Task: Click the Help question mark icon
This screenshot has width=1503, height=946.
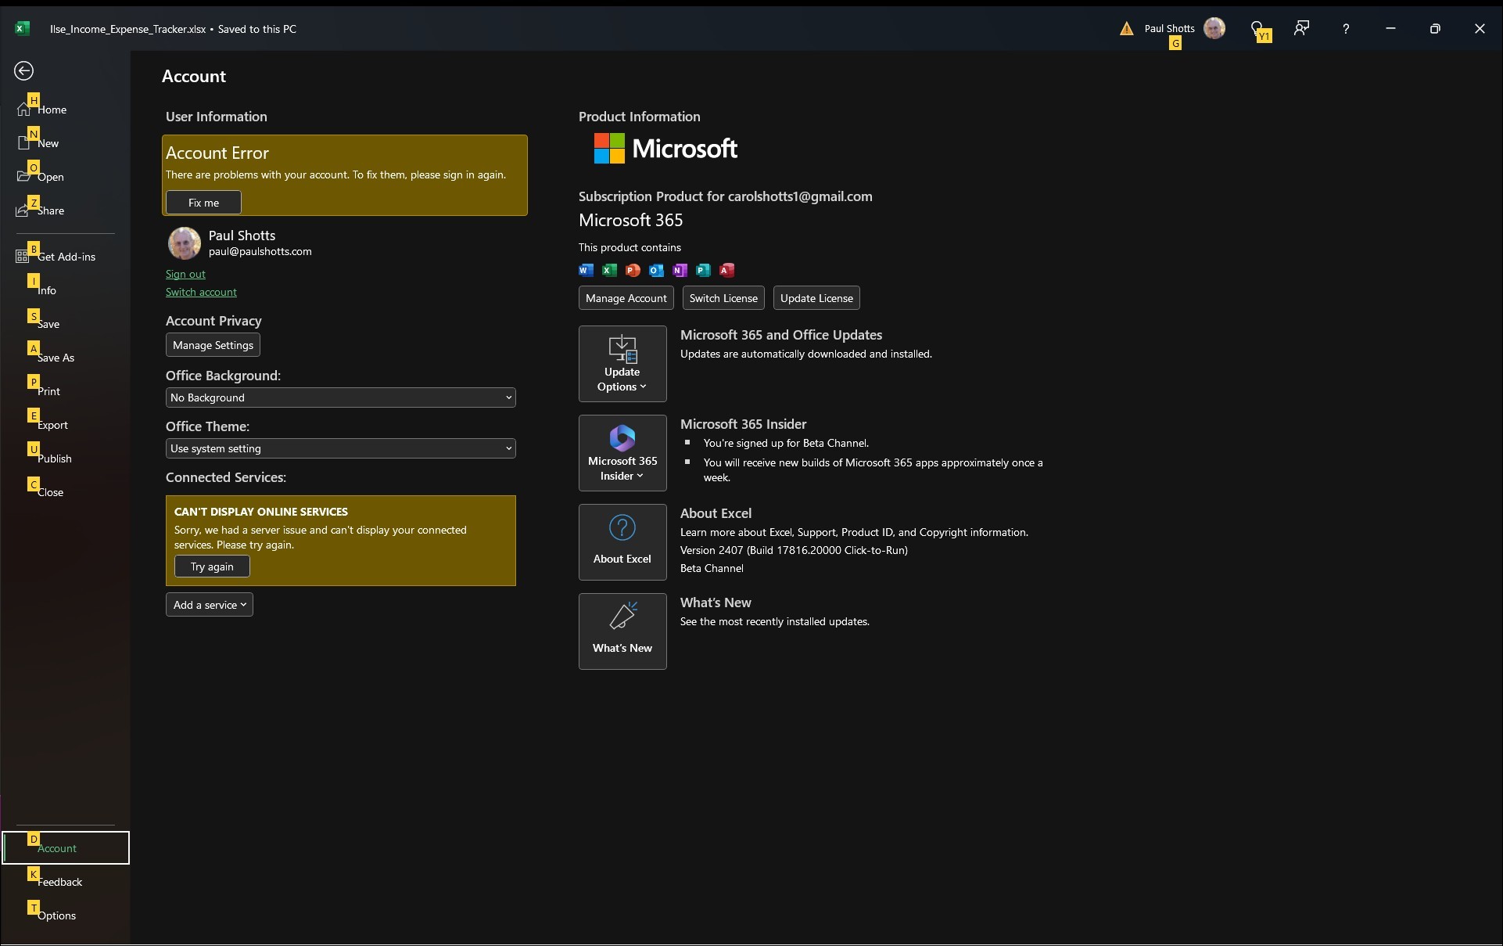Action: point(1345,29)
